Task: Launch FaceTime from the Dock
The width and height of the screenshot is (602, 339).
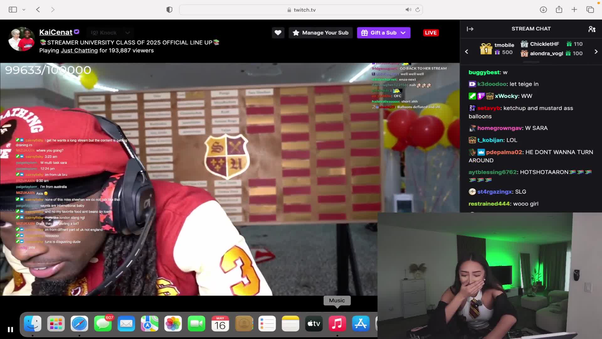Action: (x=197, y=324)
